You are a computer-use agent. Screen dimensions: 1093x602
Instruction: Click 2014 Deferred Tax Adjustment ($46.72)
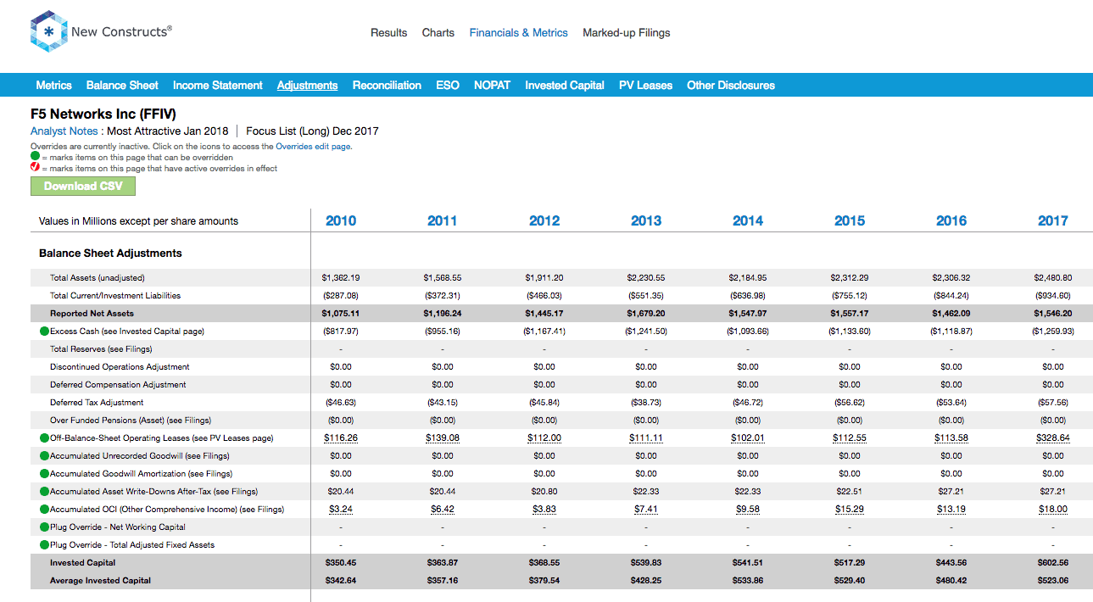pos(748,403)
